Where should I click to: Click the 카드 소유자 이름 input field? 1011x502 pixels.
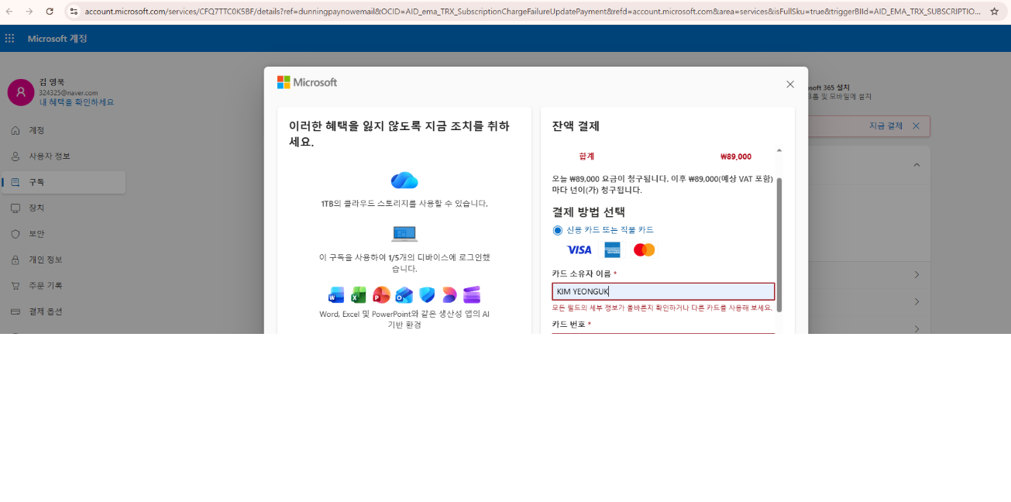663,291
